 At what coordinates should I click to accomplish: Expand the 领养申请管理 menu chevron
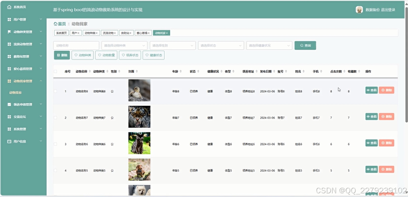click(41, 104)
